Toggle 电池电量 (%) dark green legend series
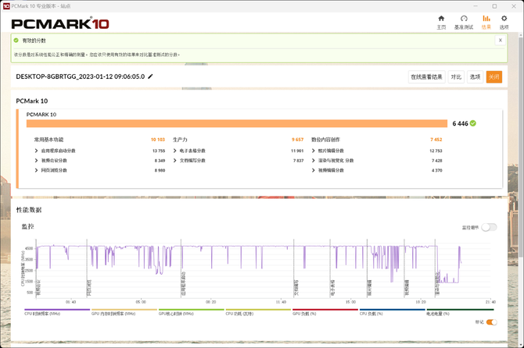The width and height of the screenshot is (524, 348). pos(460,312)
